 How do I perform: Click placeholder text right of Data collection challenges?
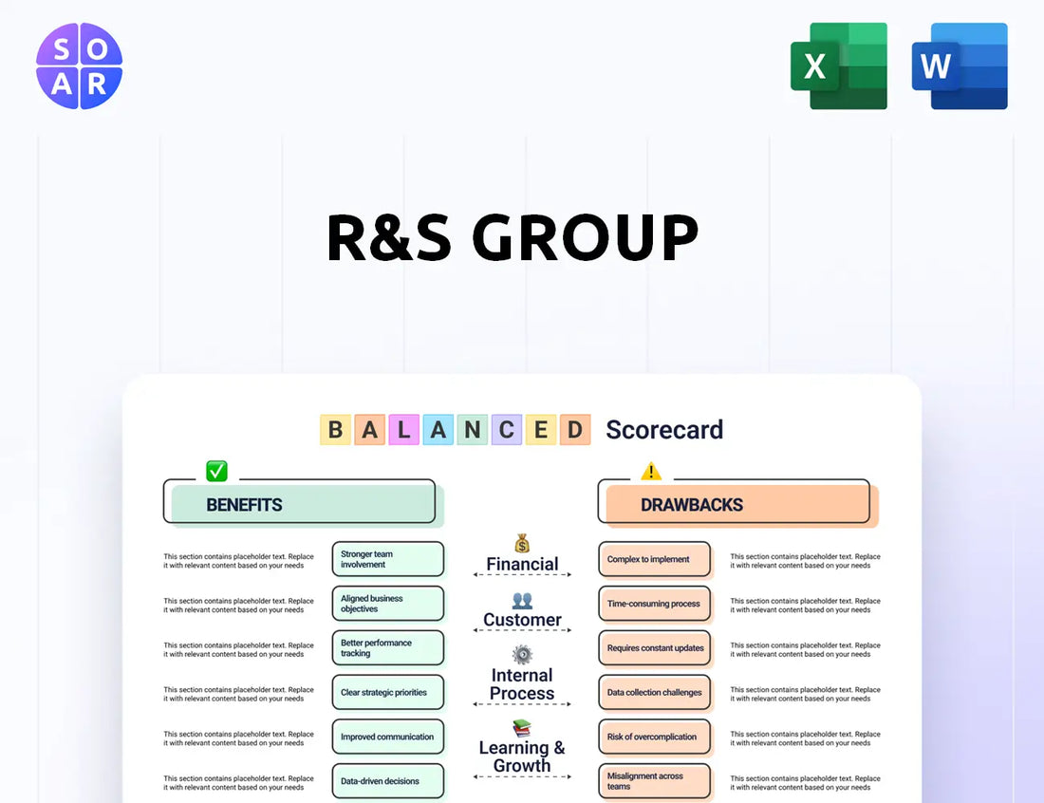point(805,694)
